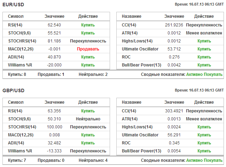The image size is (226, 167).
Task: Click the STOCH value 50.310
Action: 54,119
